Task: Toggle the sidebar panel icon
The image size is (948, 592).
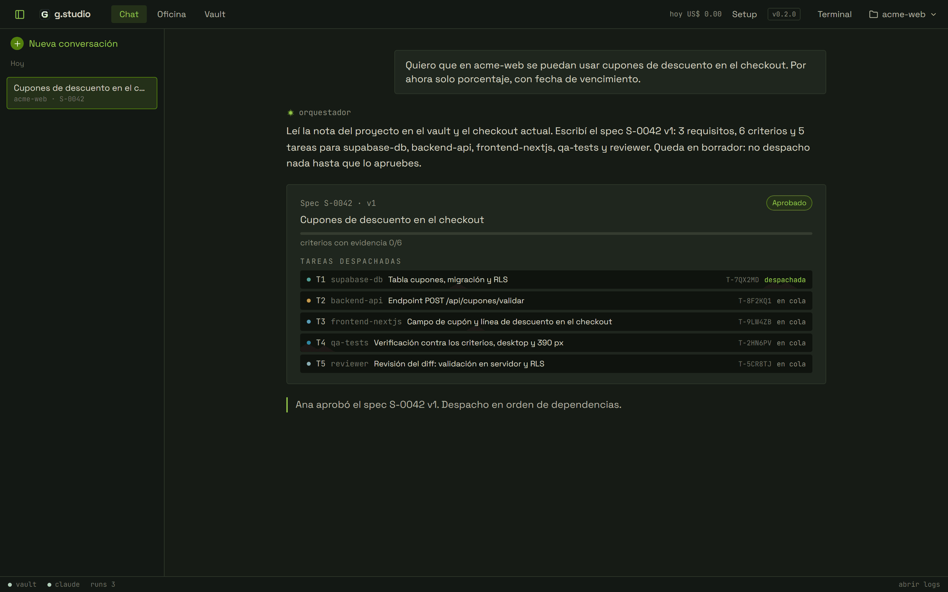Action: 20,14
